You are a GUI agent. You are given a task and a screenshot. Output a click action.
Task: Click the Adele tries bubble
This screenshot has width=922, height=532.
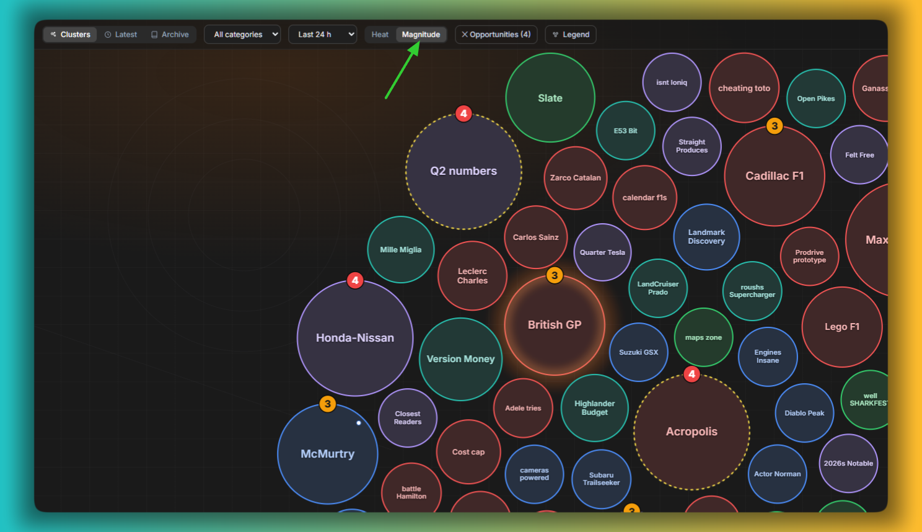tap(524, 408)
